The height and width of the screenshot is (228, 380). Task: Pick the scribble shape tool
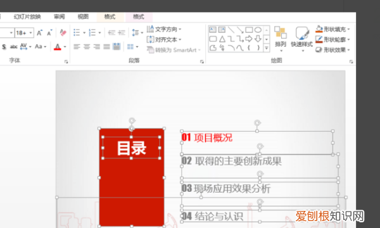[x=222, y=47]
